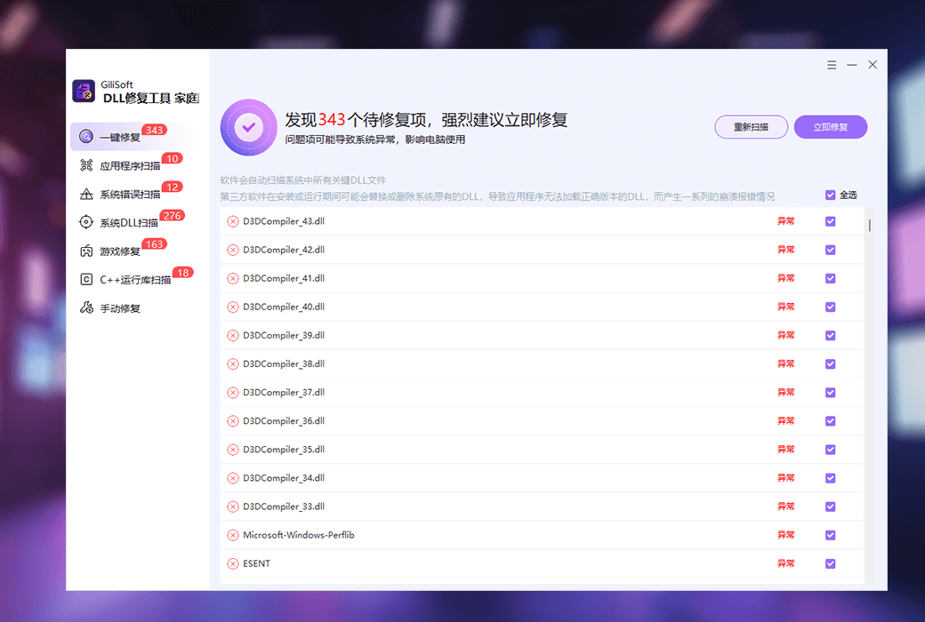Image resolution: width=925 pixels, height=622 pixels.
Task: Click the system error scan warning icon
Action: [86, 194]
